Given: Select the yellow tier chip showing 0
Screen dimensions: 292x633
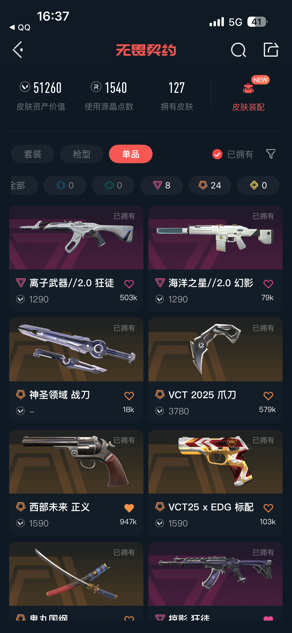Looking at the screenshot, I should [258, 185].
